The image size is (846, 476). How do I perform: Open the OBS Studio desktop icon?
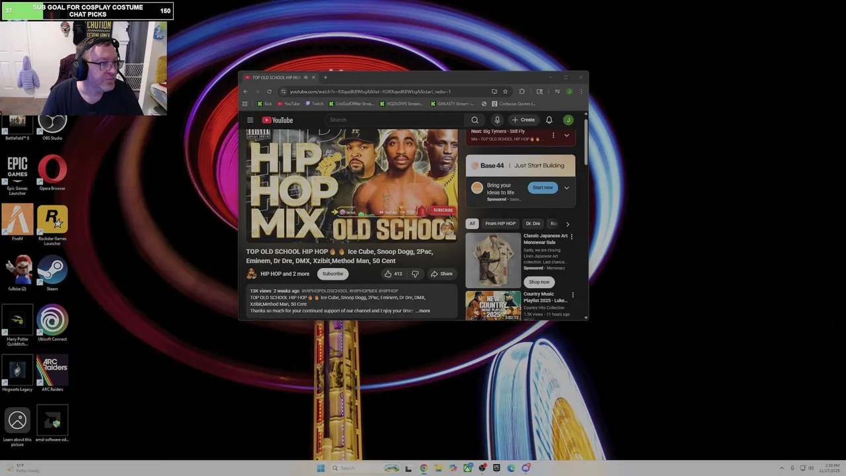[x=52, y=126]
